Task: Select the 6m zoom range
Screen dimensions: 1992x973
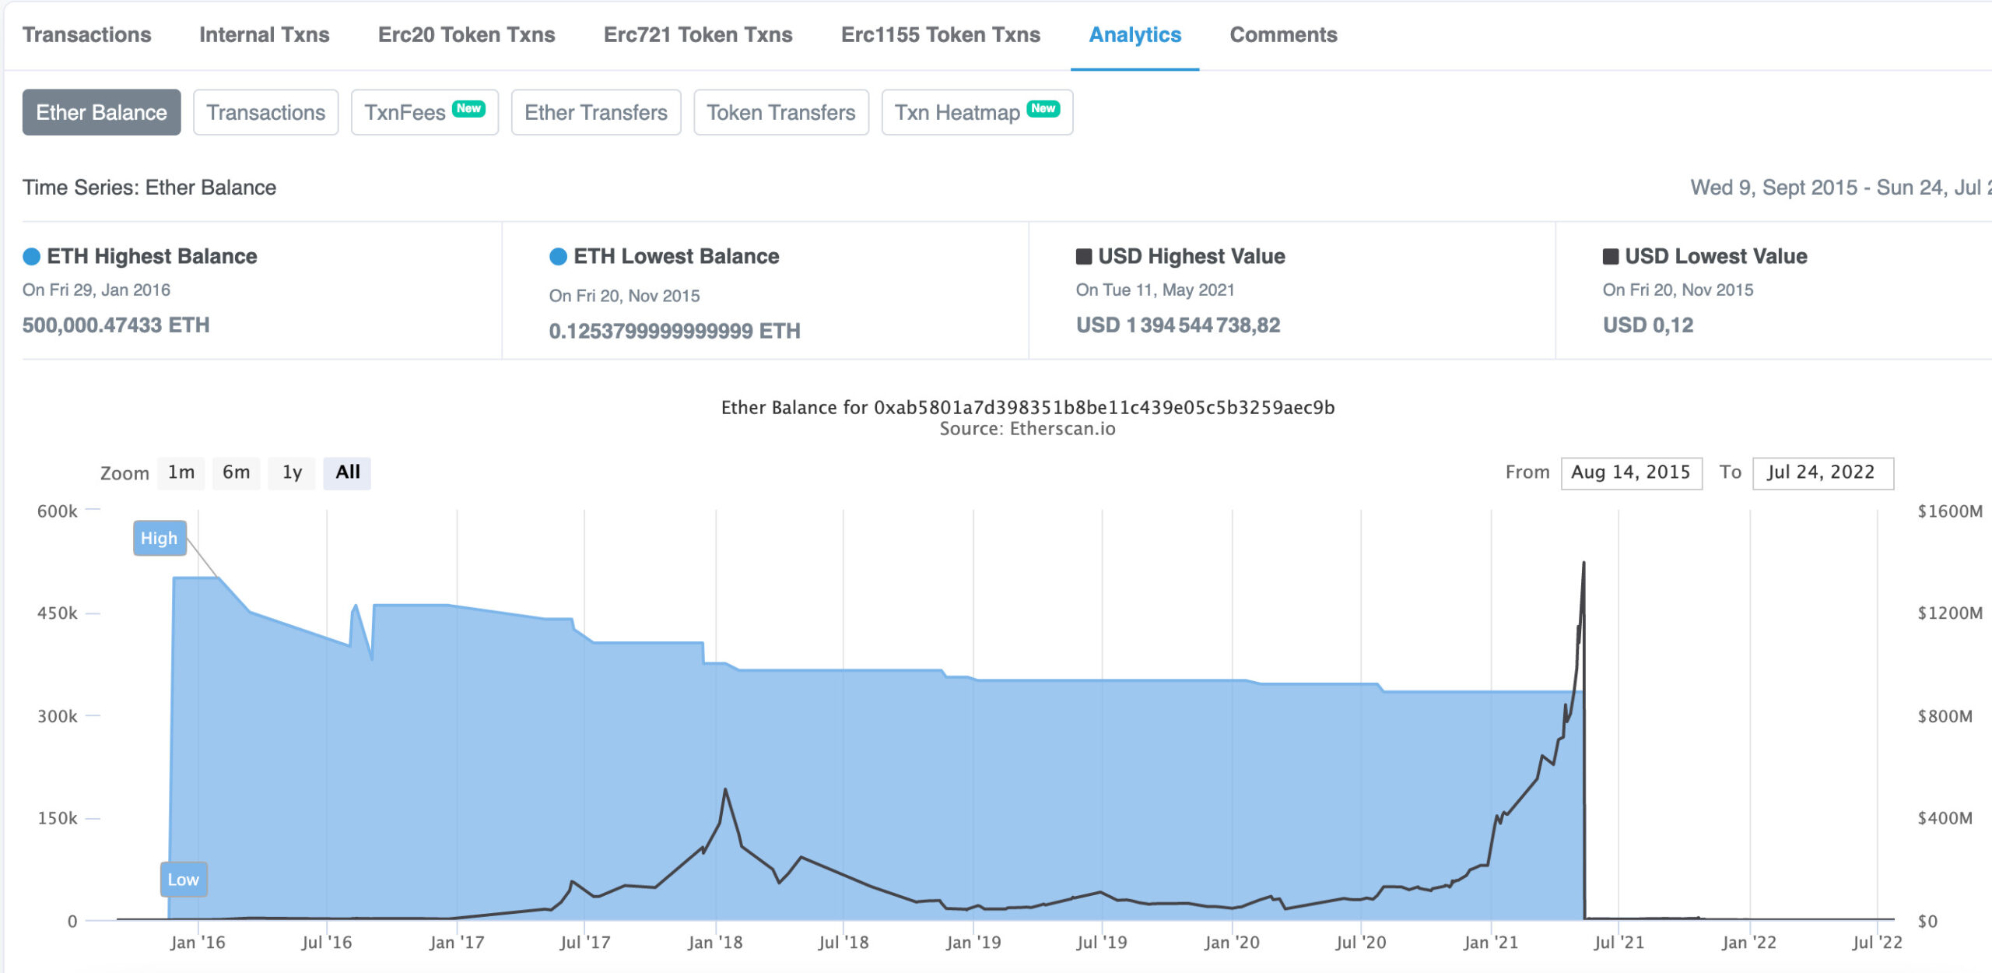Action: tap(237, 472)
